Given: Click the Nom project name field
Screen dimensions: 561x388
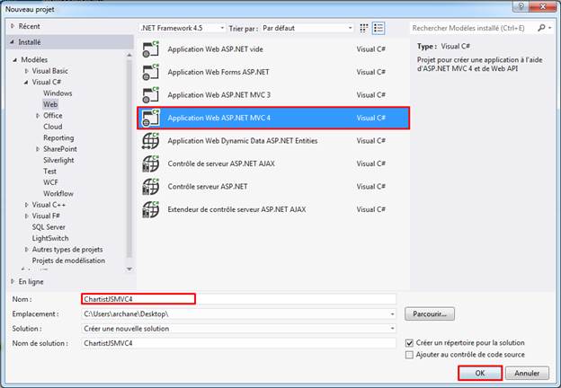Looking at the screenshot, I should (238, 299).
